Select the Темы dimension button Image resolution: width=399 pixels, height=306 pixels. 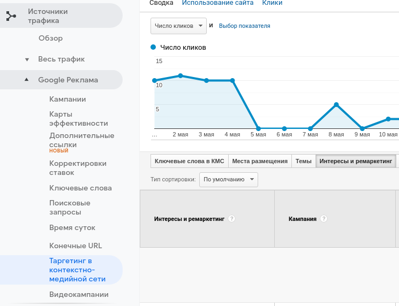[303, 161]
